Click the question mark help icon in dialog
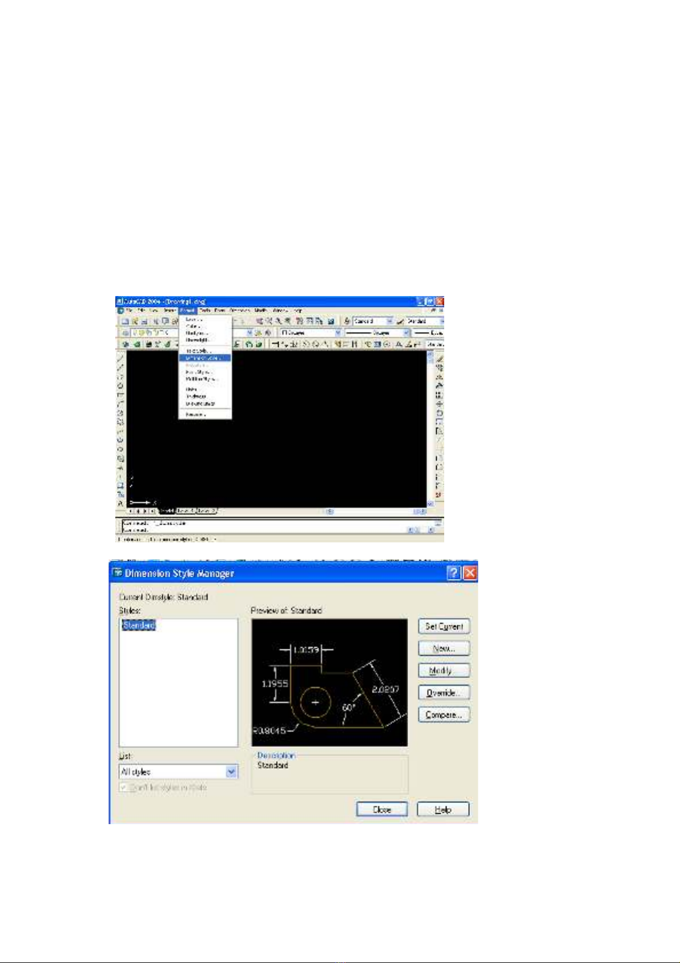 click(x=453, y=573)
